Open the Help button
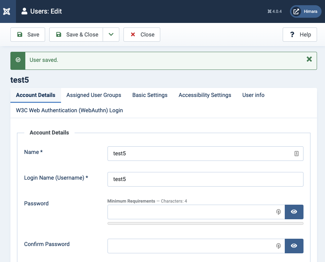The height and width of the screenshot is (262, 325). [x=300, y=34]
